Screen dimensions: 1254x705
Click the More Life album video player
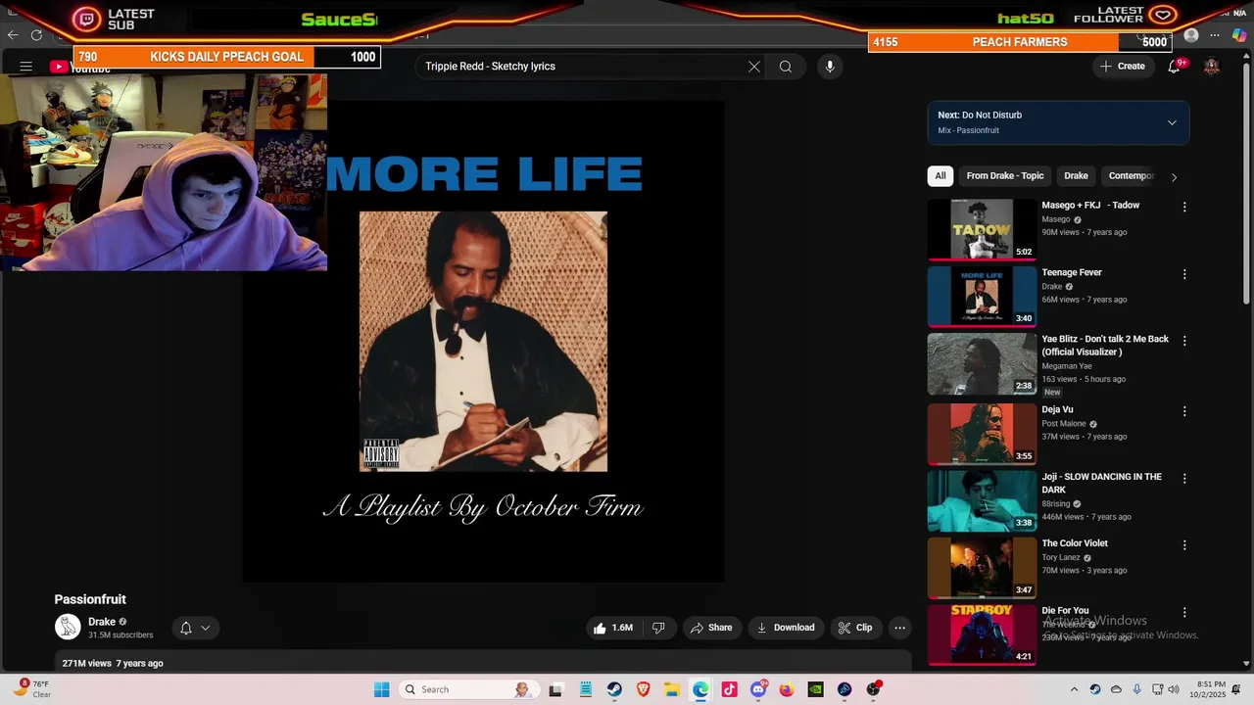coord(484,341)
